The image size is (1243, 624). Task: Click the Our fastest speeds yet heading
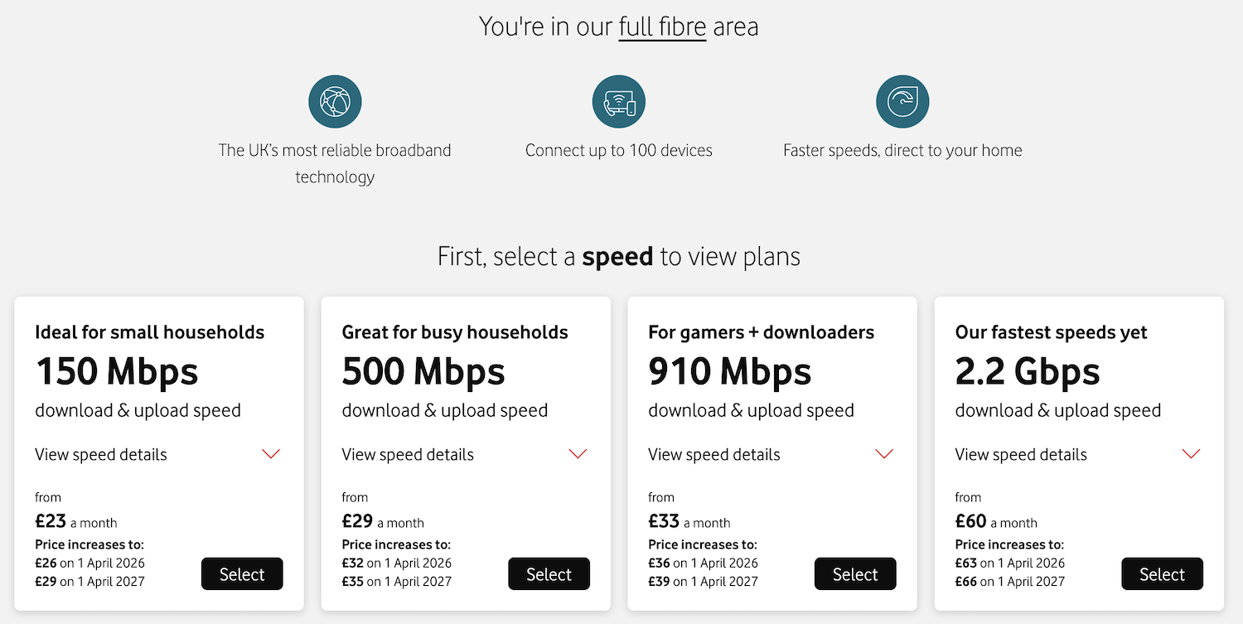1051,333
